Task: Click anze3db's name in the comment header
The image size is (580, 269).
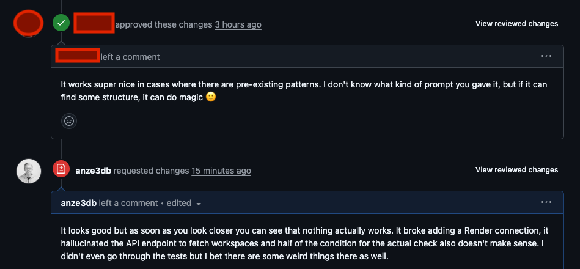Action: (x=79, y=203)
